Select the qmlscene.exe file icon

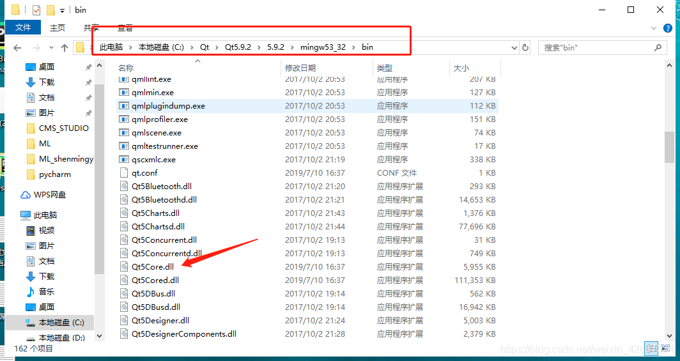124,133
